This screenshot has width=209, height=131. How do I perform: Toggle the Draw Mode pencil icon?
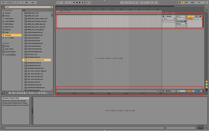[180, 3]
